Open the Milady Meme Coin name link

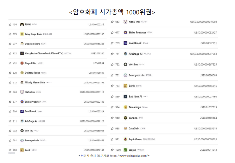pyautogui.click(x=35, y=82)
